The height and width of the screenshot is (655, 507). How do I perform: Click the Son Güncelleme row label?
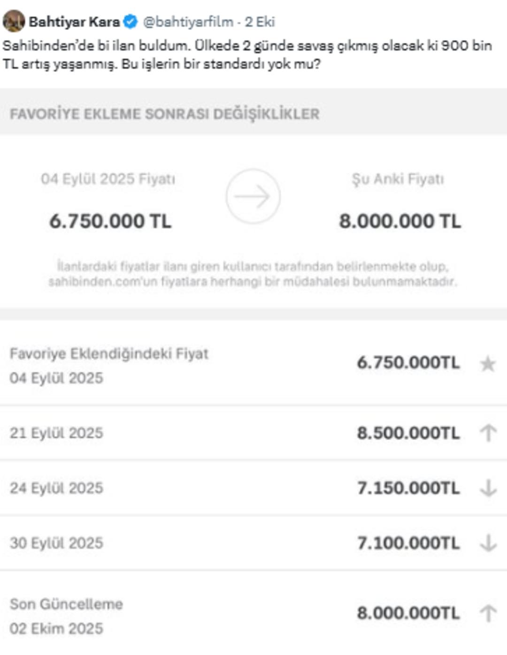pos(66,604)
